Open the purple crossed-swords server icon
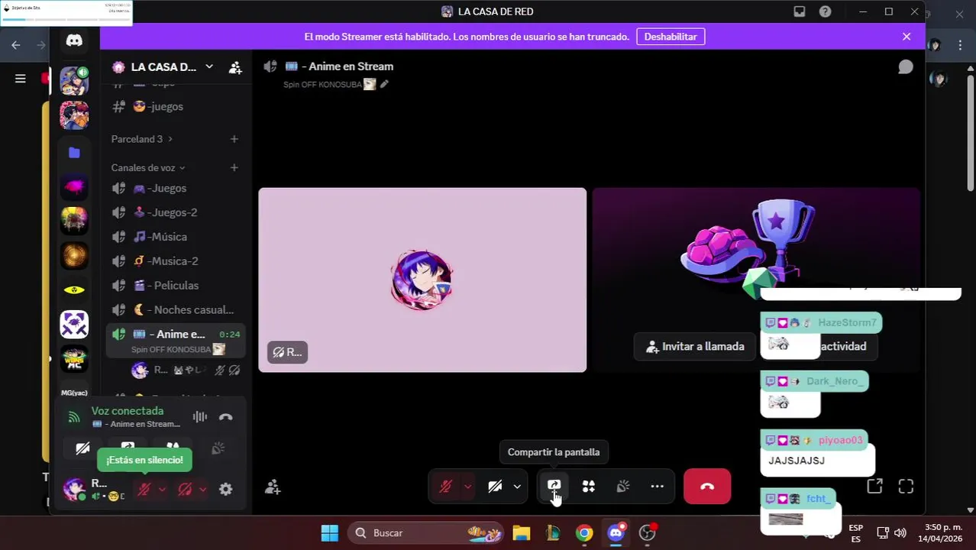Image resolution: width=976 pixels, height=550 pixels. coord(74,324)
